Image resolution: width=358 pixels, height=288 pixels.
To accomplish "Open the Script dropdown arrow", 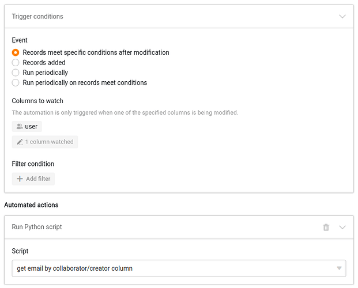I will 339,268.
